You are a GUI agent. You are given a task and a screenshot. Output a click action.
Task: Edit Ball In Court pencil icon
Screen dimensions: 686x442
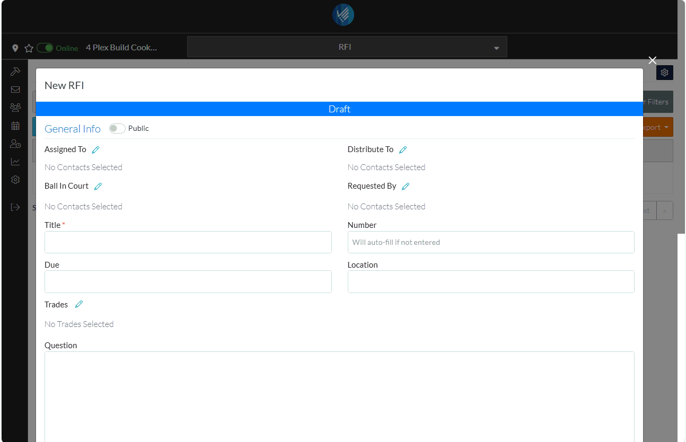tap(98, 187)
